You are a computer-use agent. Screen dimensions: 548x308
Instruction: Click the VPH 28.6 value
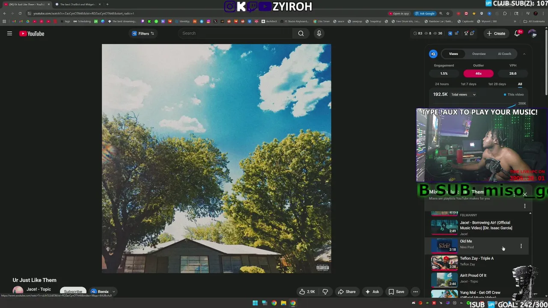coord(513,74)
